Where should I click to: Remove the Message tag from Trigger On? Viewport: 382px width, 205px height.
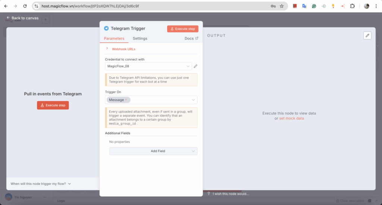click(x=126, y=100)
